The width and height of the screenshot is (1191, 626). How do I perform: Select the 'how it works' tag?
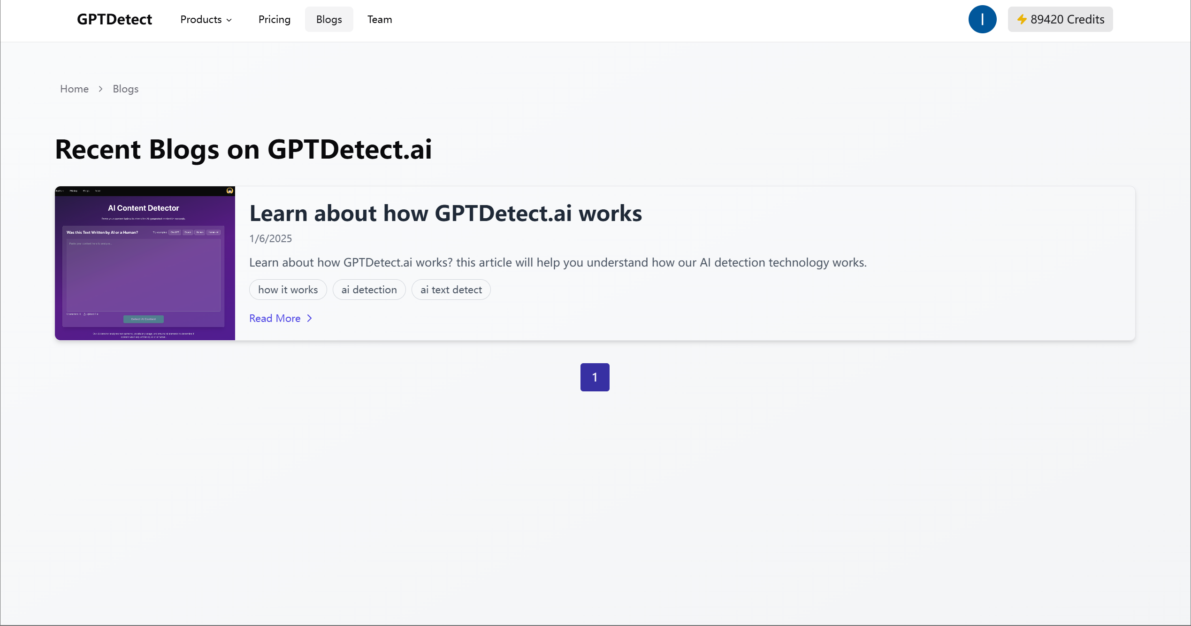click(288, 290)
